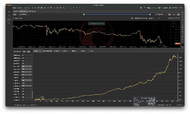Click the left handle of date range slider
Image resolution: width=190 pixels, height=114 pixels.
pyautogui.click(x=84, y=15)
